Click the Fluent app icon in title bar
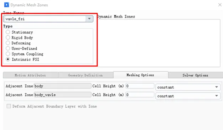Viewport: 223px width, 130px height. tap(6, 5)
